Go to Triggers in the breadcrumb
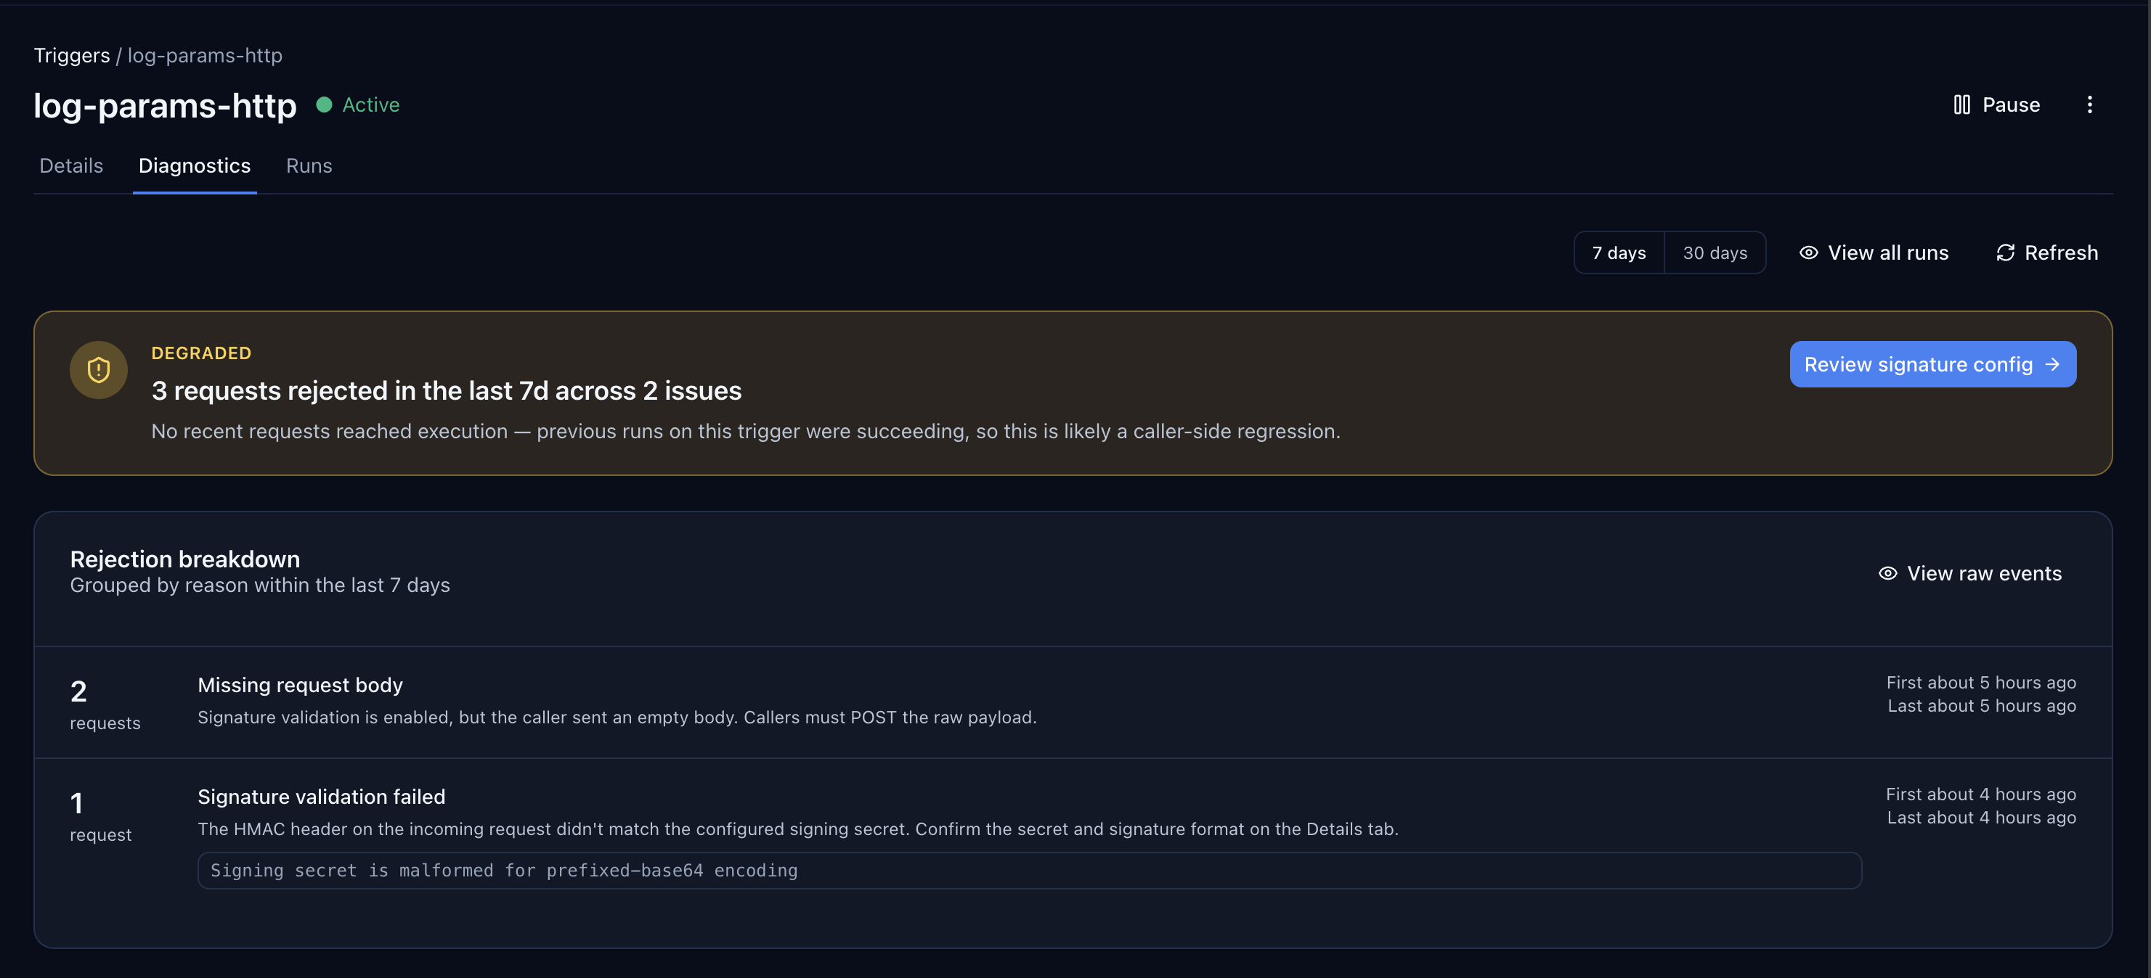The image size is (2151, 978). 72,55
